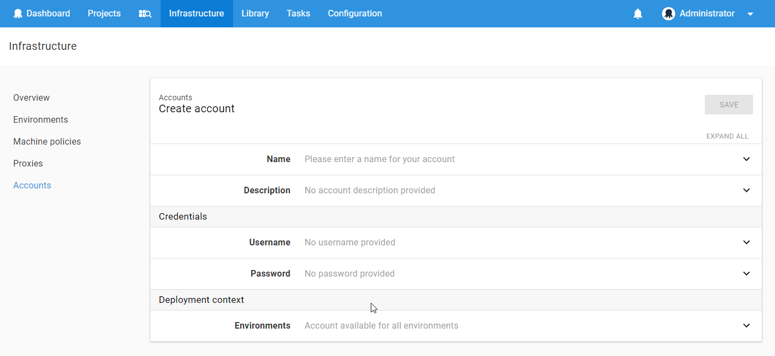This screenshot has width=775, height=356.
Task: Open the Projects tab
Action: click(104, 14)
